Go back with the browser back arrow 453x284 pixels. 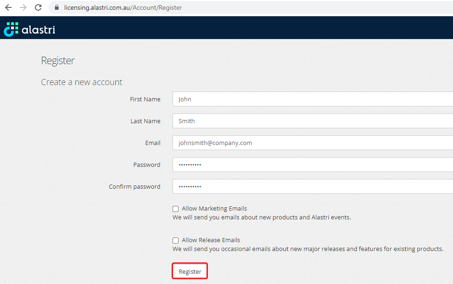[x=8, y=7]
